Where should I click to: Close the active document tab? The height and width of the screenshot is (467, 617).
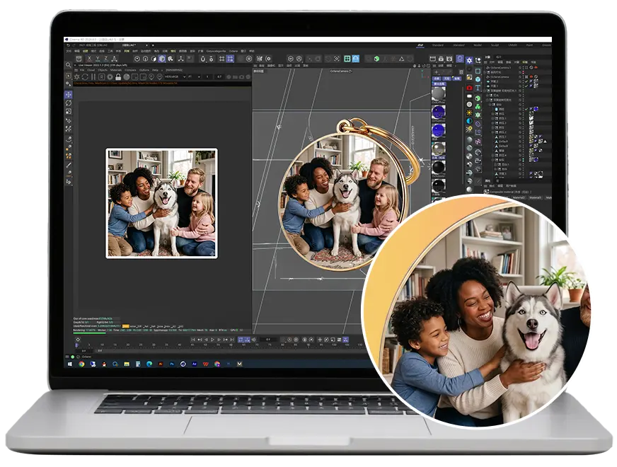click(x=146, y=45)
